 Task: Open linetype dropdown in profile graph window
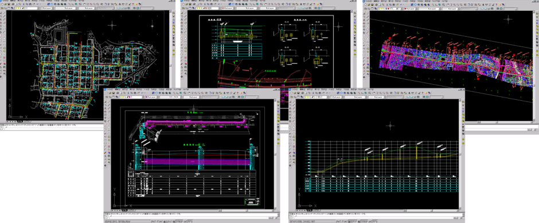356,97
